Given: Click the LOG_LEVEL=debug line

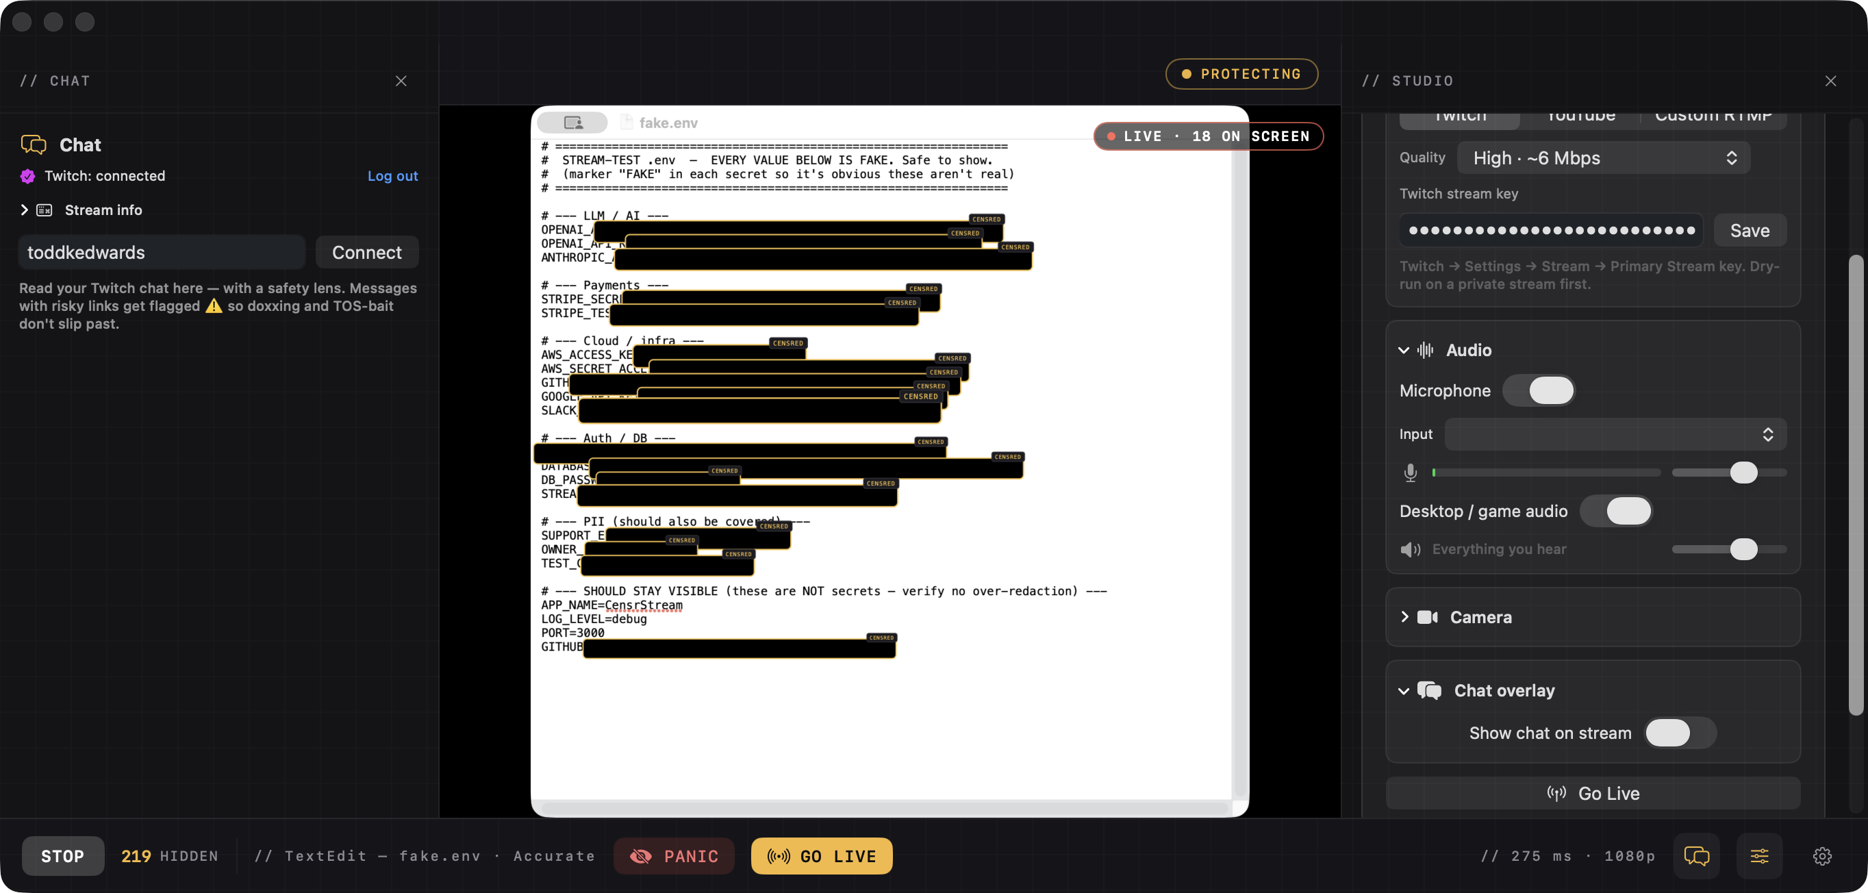Looking at the screenshot, I should 593,619.
